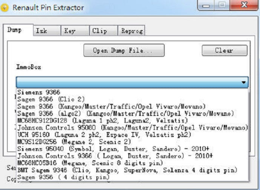
Task: Pick MC9S12DG256 Megane 2 Scenic 2
Action: 74,142
